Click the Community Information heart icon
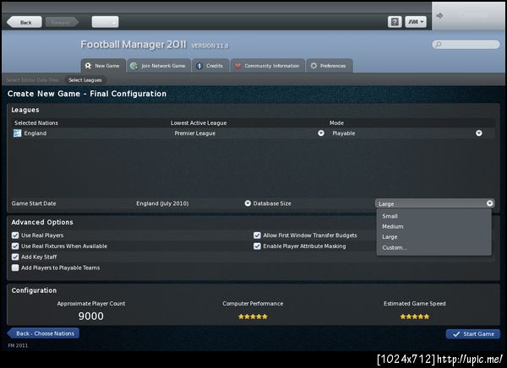 click(x=237, y=66)
